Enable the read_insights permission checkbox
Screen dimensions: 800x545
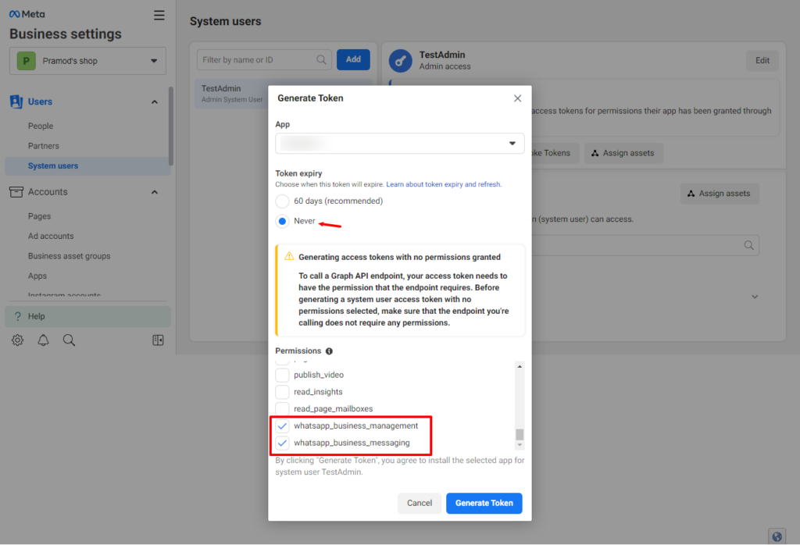(282, 392)
